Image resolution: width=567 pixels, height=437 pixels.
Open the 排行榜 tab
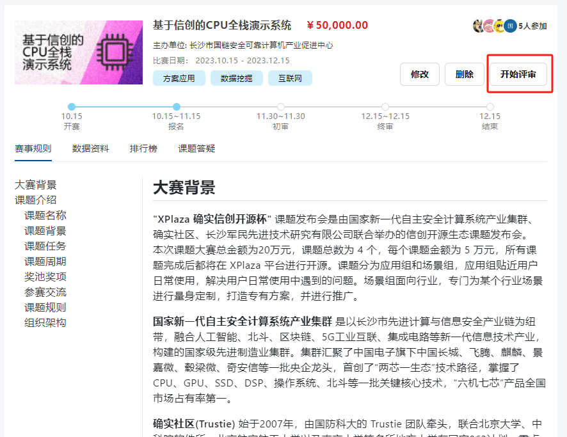point(143,148)
